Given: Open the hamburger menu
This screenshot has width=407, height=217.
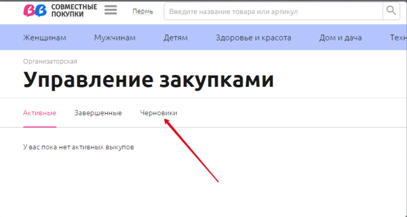Looking at the screenshot, I should 110,10.
